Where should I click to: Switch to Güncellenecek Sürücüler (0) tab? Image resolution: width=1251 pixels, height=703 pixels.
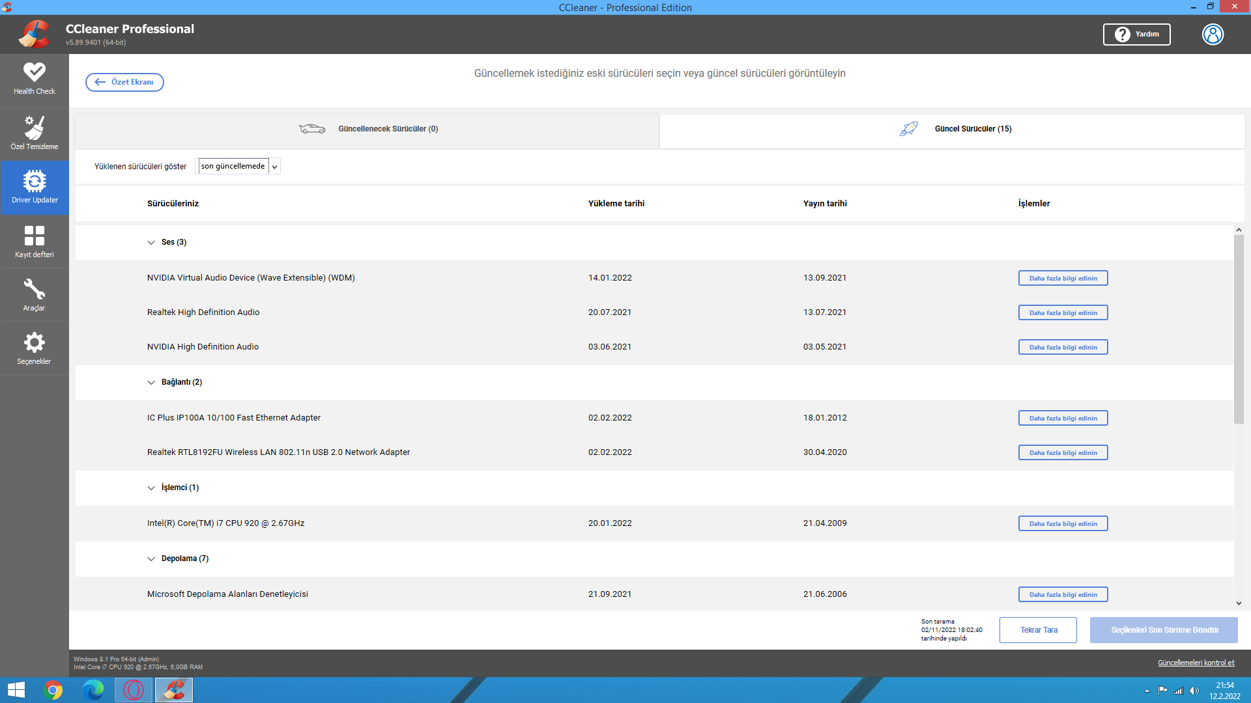[x=368, y=129]
